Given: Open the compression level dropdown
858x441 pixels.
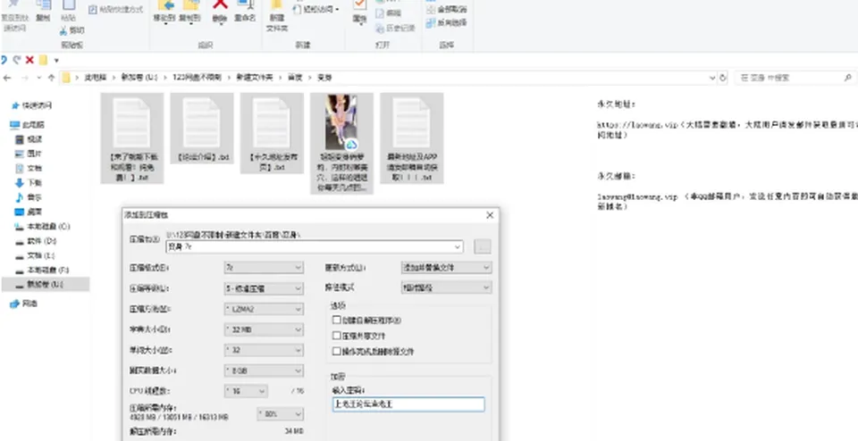Looking at the screenshot, I should click(264, 288).
